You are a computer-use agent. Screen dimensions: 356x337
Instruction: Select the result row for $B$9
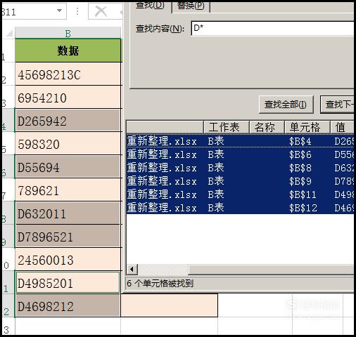pos(240,181)
